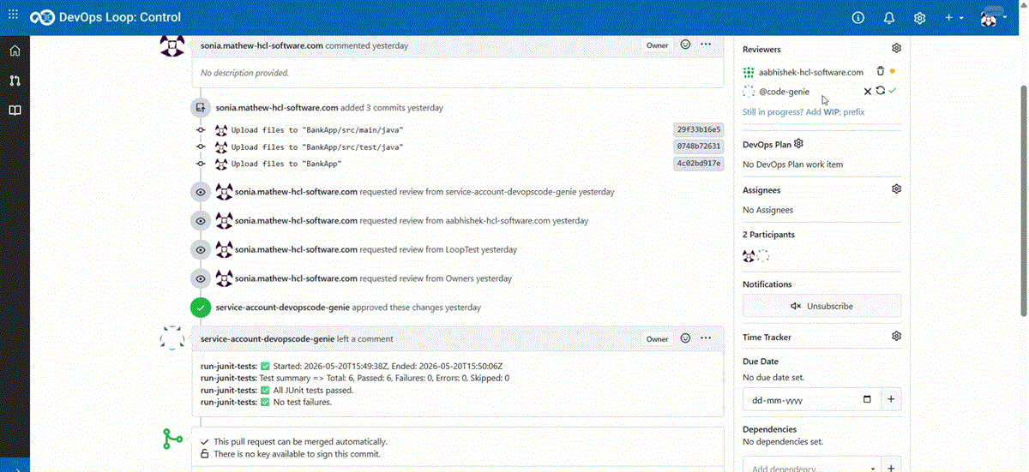The width and height of the screenshot is (1029, 472).
Task: Click reviewer aabhishek-hcl-software.com name
Action: [x=811, y=72]
